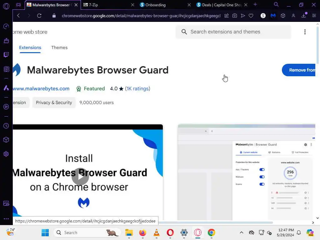Click the Remove from browser button
Image resolution: width=320 pixels, height=240 pixels.
[x=298, y=70]
